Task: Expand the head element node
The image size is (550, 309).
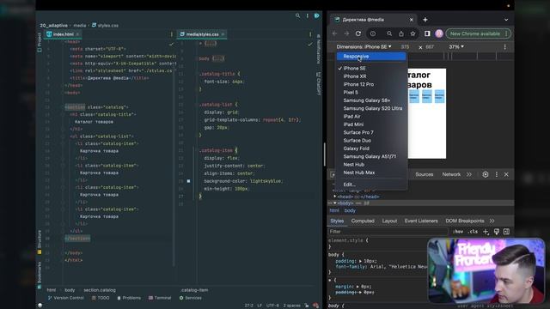Action: [x=335, y=197]
